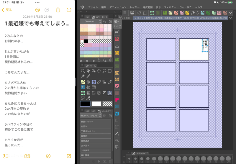Open the folder icon in command bar
This screenshot has height=164, width=236.
coord(132,13)
